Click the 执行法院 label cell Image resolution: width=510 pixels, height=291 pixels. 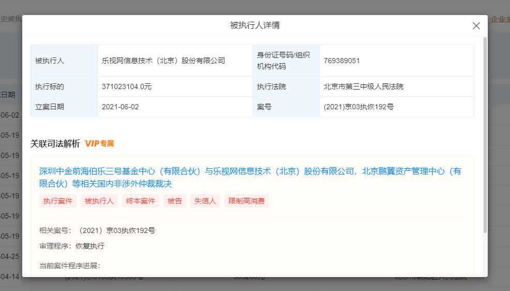pos(286,86)
